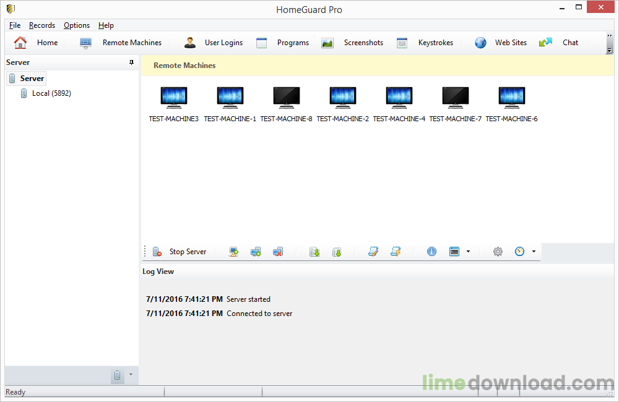This screenshot has height=402, width=619.
Task: Open the Server panel bottom dropdown arrow
Action: coord(131,375)
